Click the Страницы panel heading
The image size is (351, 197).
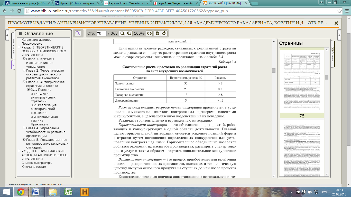(291, 43)
